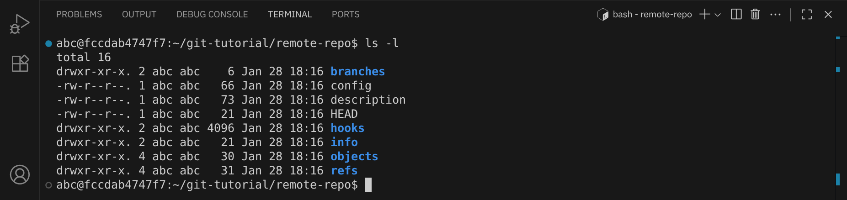Select the PORTS tab
This screenshot has width=847, height=200.
point(346,15)
